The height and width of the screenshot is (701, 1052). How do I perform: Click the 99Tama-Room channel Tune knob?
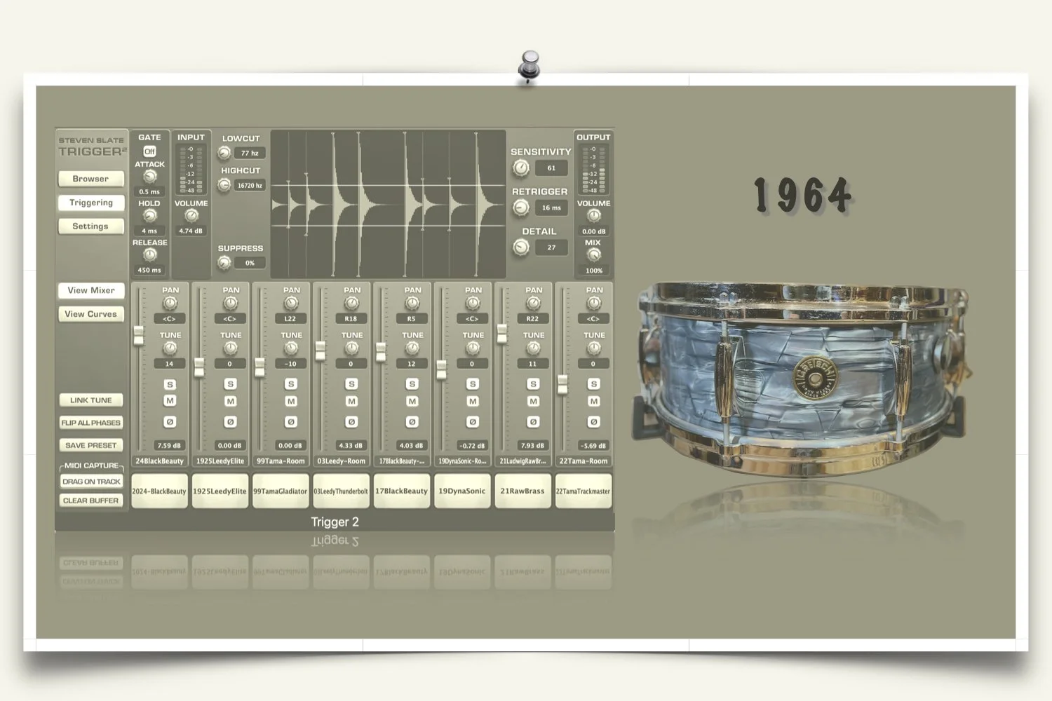[291, 348]
